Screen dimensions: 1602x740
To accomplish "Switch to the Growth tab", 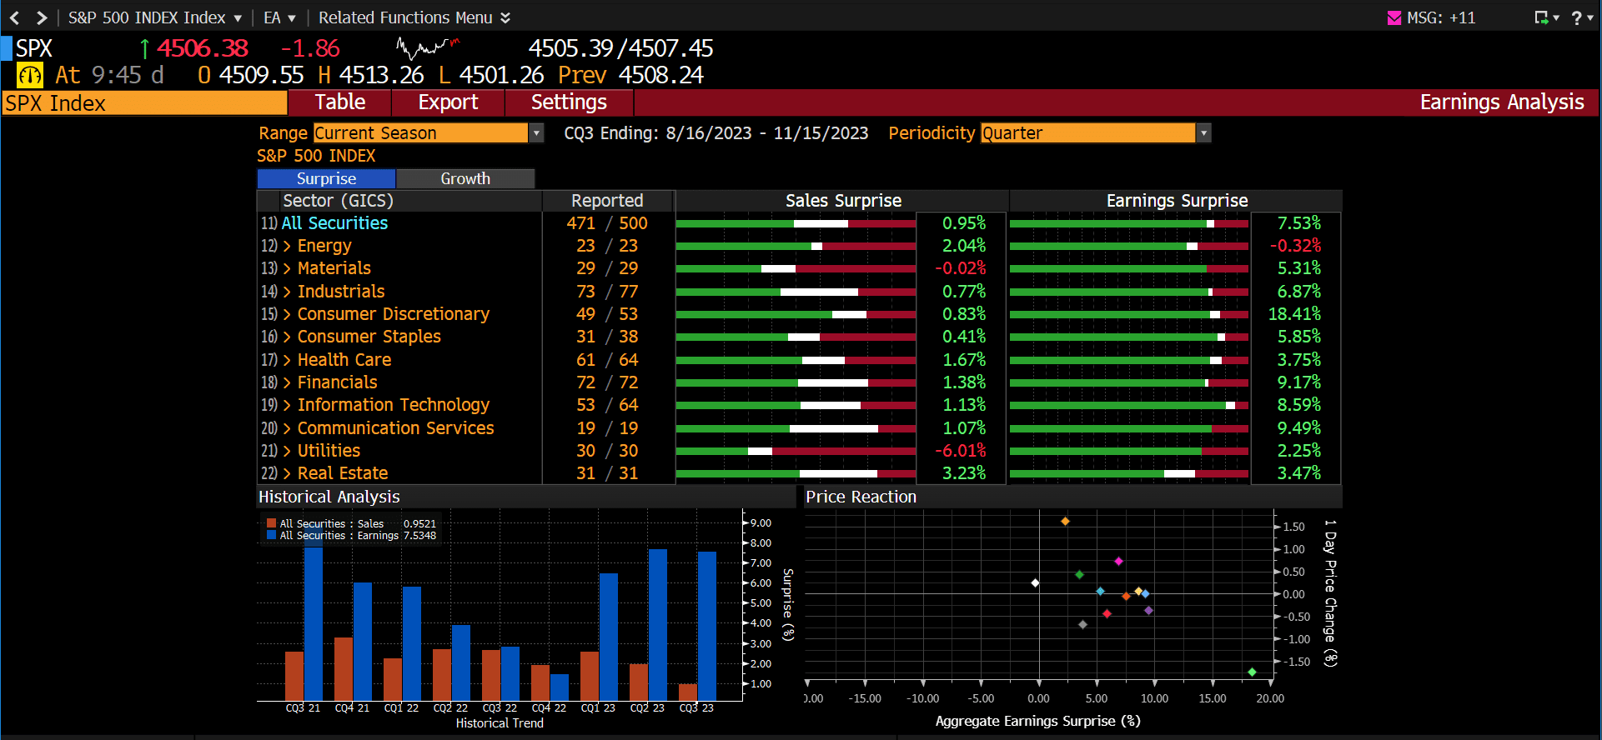I will [465, 178].
